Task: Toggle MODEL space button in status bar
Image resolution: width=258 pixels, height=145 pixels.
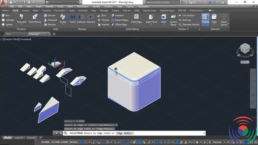Action: point(74,142)
